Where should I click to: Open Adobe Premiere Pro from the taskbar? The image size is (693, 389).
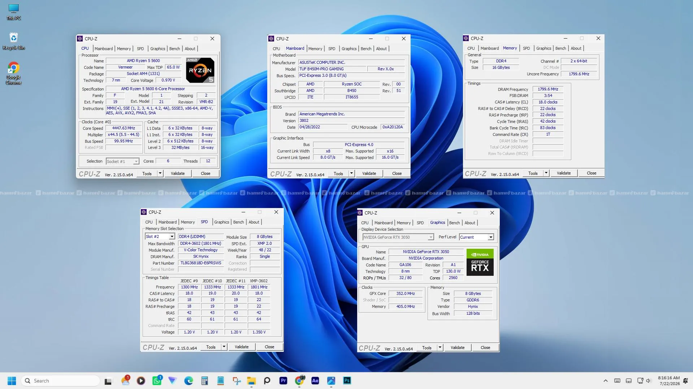click(283, 381)
